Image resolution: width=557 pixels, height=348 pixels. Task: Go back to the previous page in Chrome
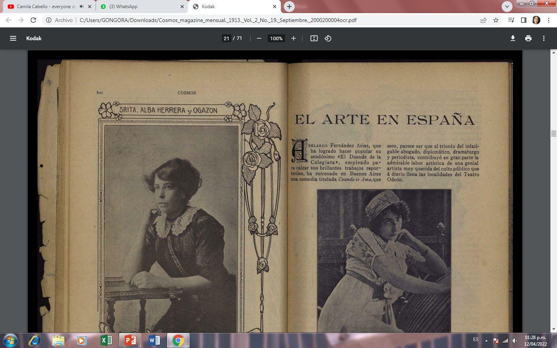9,20
